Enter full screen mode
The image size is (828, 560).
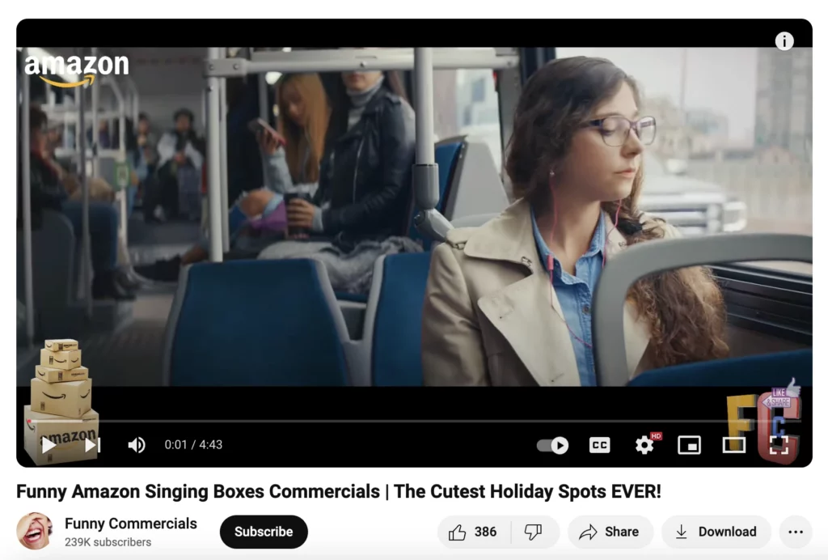coord(779,445)
